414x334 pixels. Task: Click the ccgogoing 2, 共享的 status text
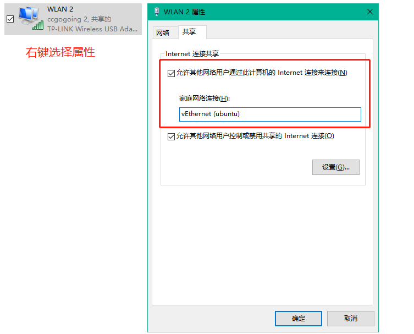pos(79,19)
